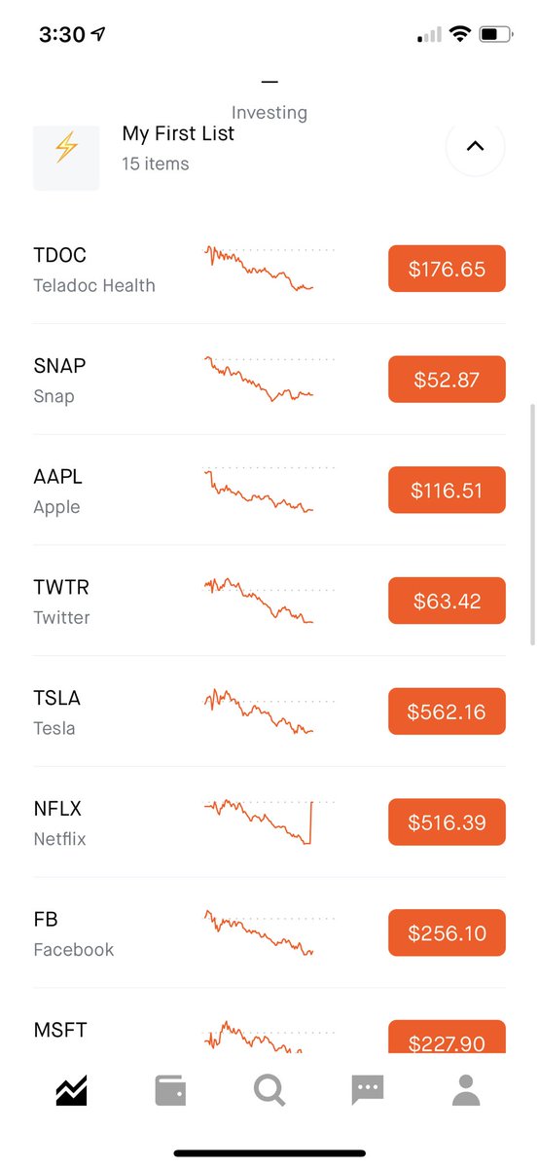Open the investing chart tab icon
539x1168 pixels.
(x=72, y=1090)
